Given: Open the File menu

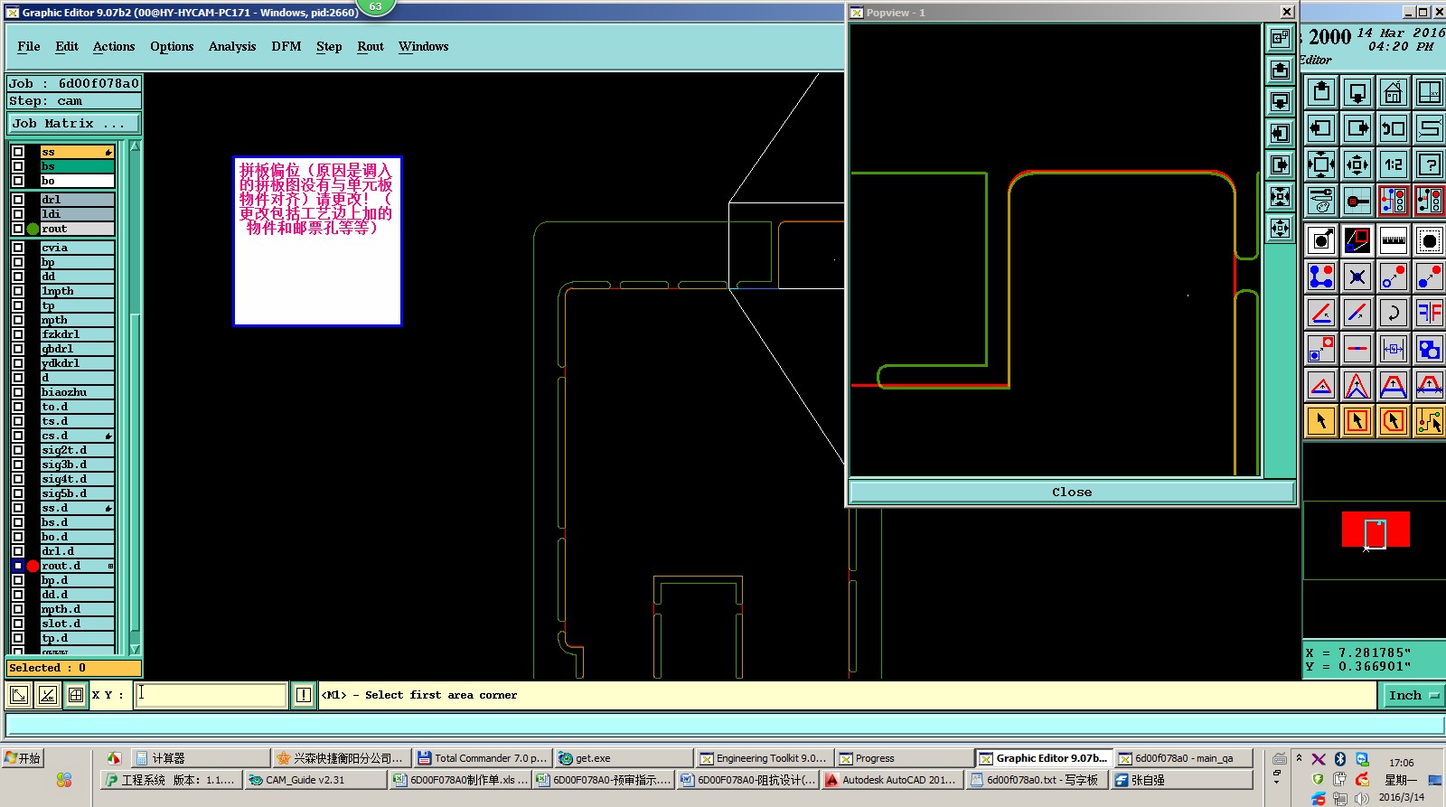Looking at the screenshot, I should pos(29,47).
